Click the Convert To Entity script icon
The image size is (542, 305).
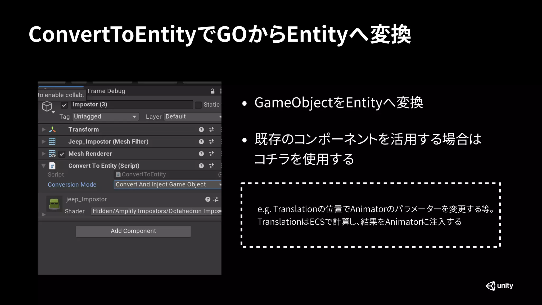tap(52, 166)
